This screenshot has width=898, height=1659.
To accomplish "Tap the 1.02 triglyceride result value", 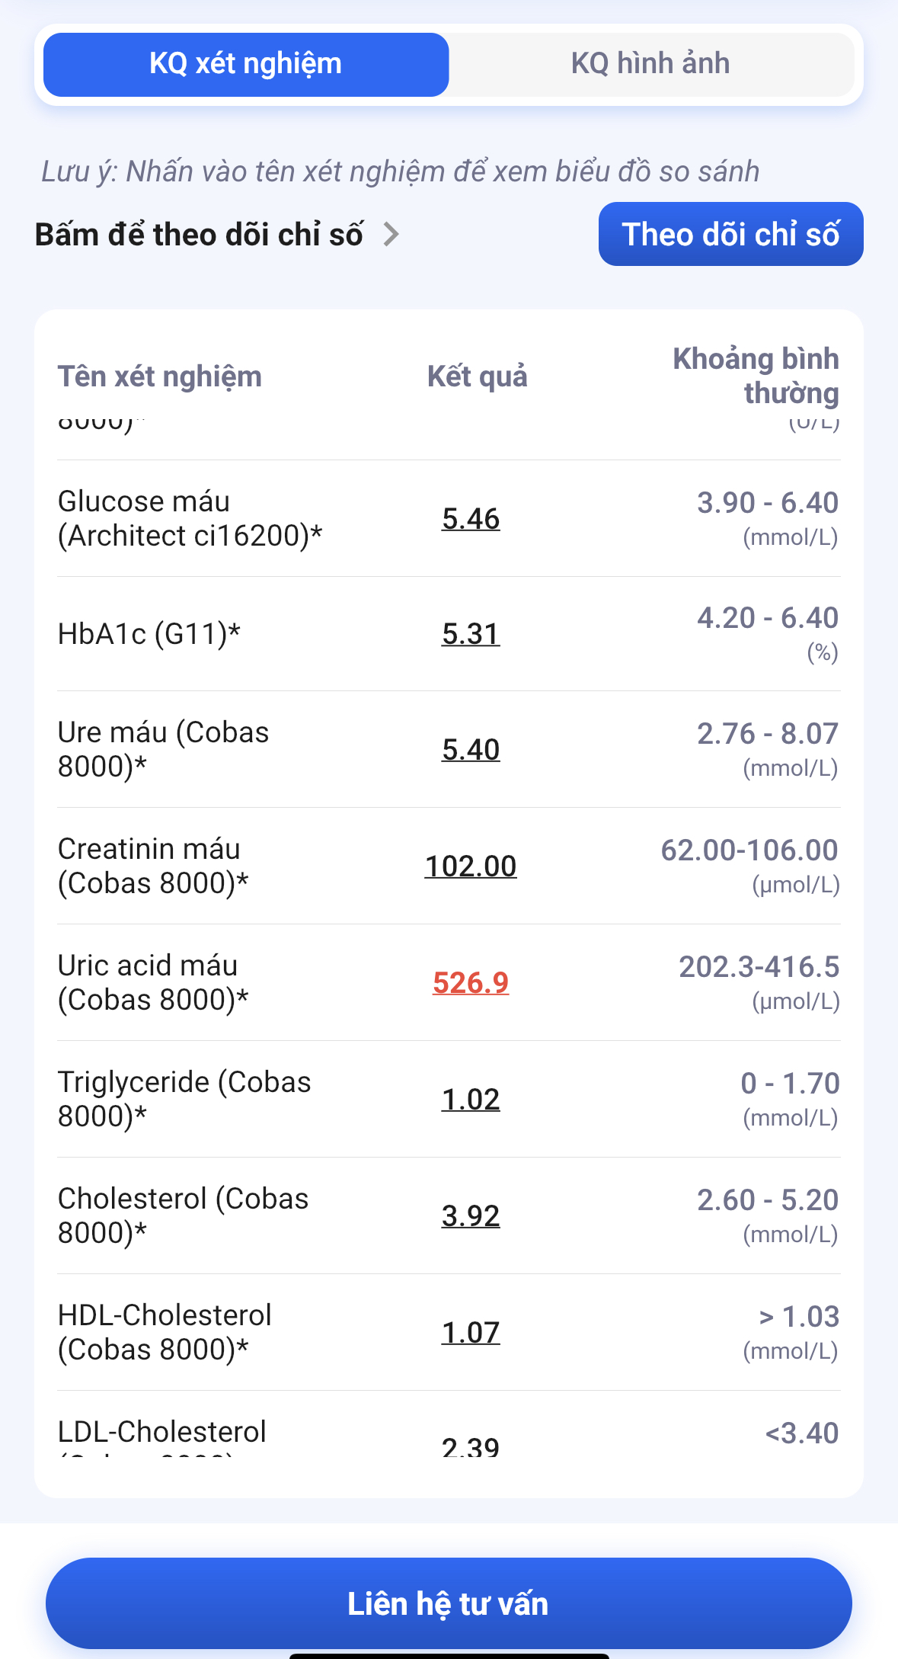I will (x=471, y=1100).
